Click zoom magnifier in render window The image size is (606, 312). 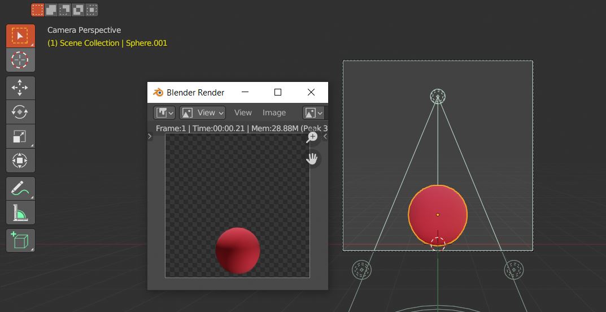[312, 137]
